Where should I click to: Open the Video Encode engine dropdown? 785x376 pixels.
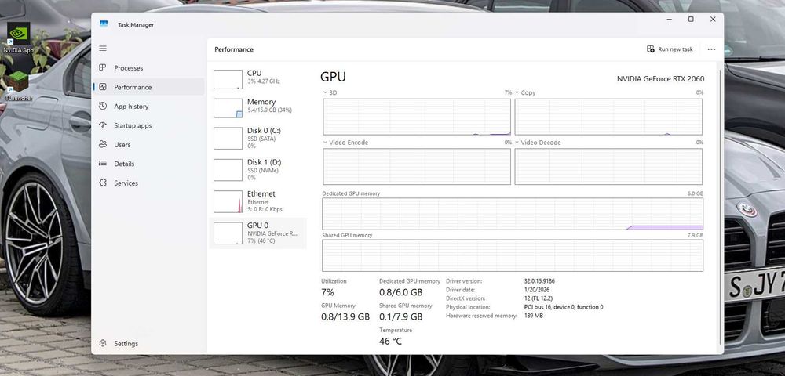tap(326, 143)
